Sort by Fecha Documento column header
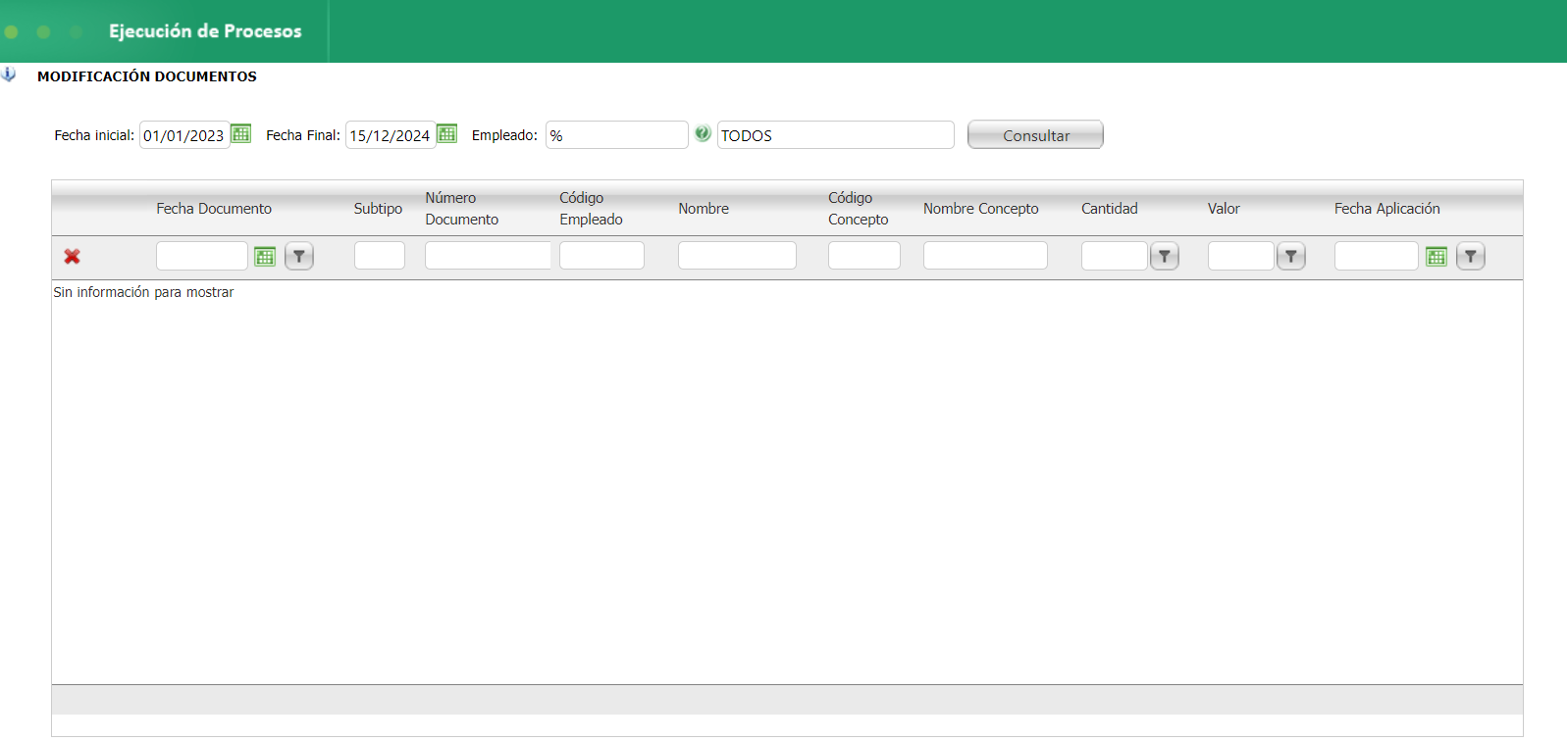1567x742 pixels. coord(214,209)
